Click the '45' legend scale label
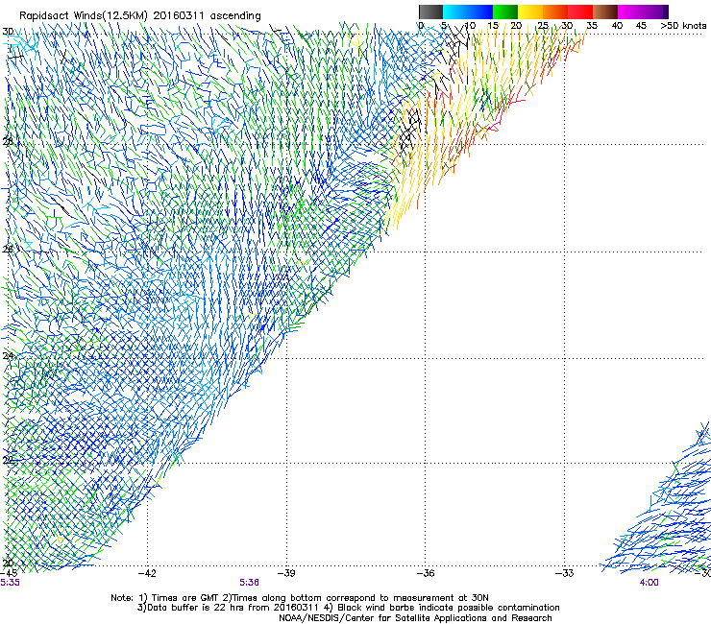Screen dimensions: 711x624 pyautogui.click(x=641, y=25)
